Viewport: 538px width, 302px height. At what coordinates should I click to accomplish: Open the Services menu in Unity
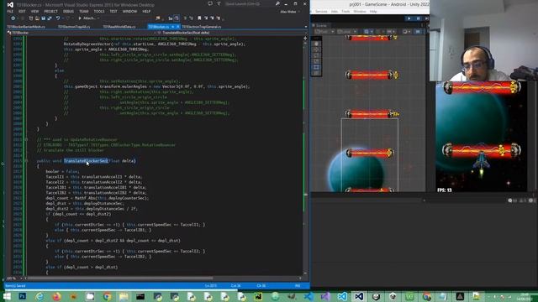pos(321,11)
